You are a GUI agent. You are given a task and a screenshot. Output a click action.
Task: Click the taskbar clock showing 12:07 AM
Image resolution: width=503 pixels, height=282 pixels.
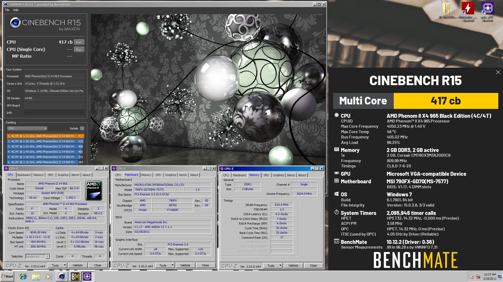[x=490, y=277]
